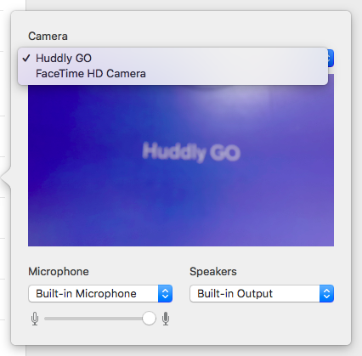Click the Microphone section label
This screenshot has height=356, width=362.
point(59,271)
